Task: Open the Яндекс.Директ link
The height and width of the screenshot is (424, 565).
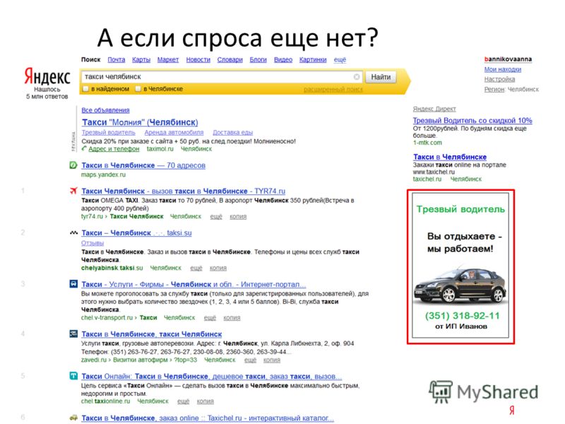Action: point(434,109)
